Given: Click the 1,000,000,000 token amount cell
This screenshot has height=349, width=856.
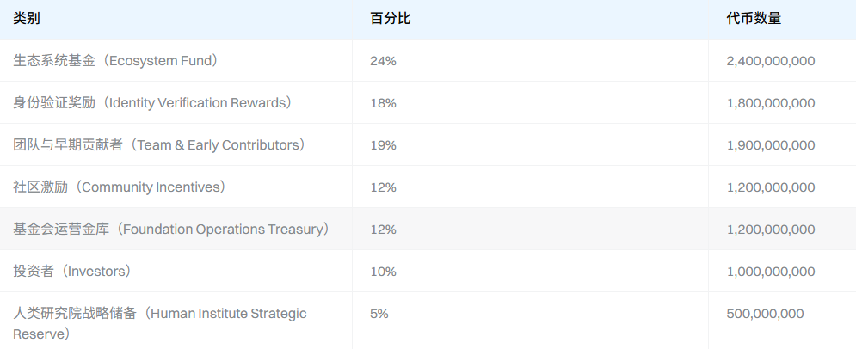Looking at the screenshot, I should 770,272.
